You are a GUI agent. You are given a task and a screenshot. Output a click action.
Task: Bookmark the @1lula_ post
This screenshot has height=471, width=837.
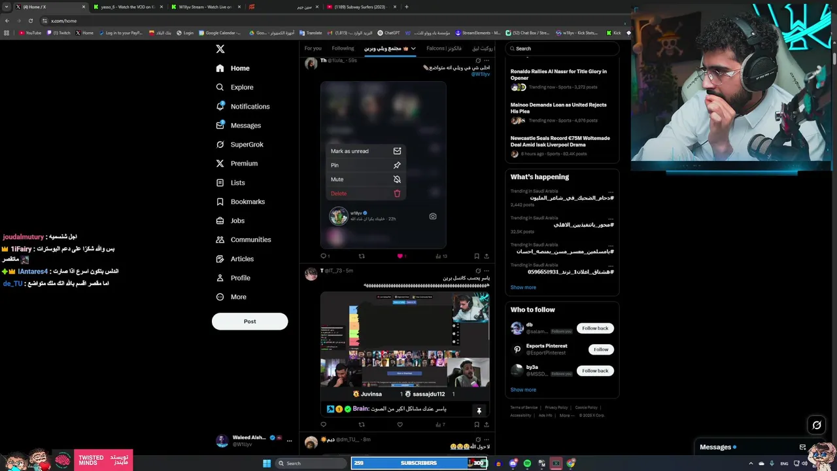(477, 256)
